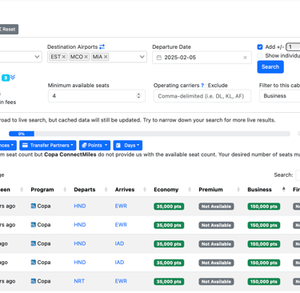Open EWR link in the NRT row
This screenshot has width=300, height=293.
(x=121, y=281)
